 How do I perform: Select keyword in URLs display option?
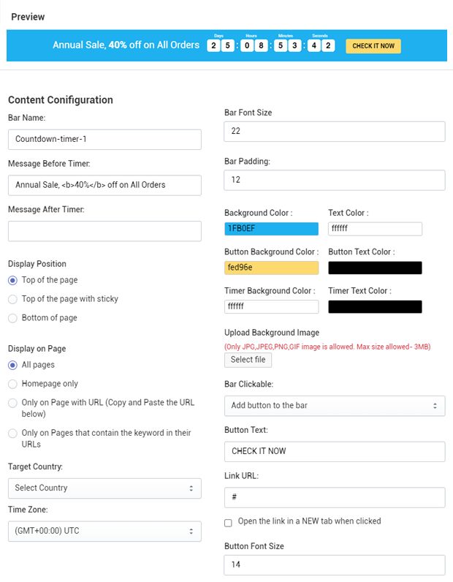pos(12,433)
